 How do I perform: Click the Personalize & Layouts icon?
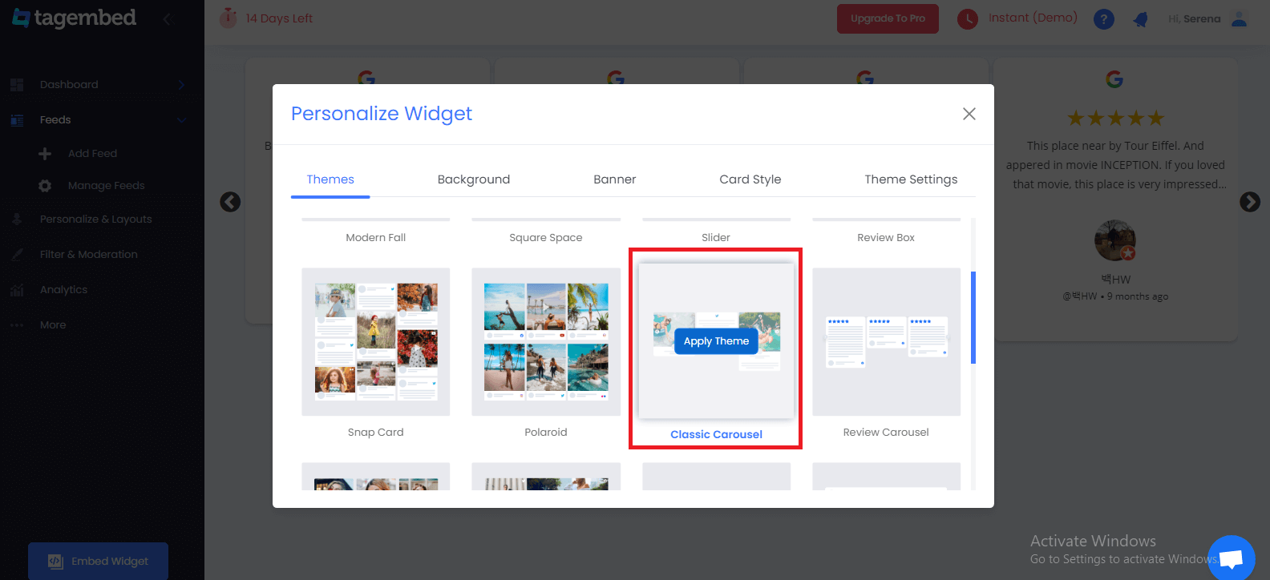(17, 220)
